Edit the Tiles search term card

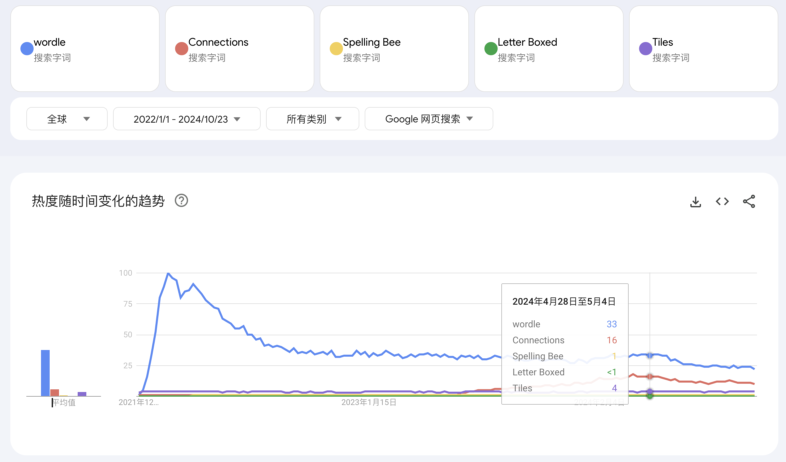704,49
